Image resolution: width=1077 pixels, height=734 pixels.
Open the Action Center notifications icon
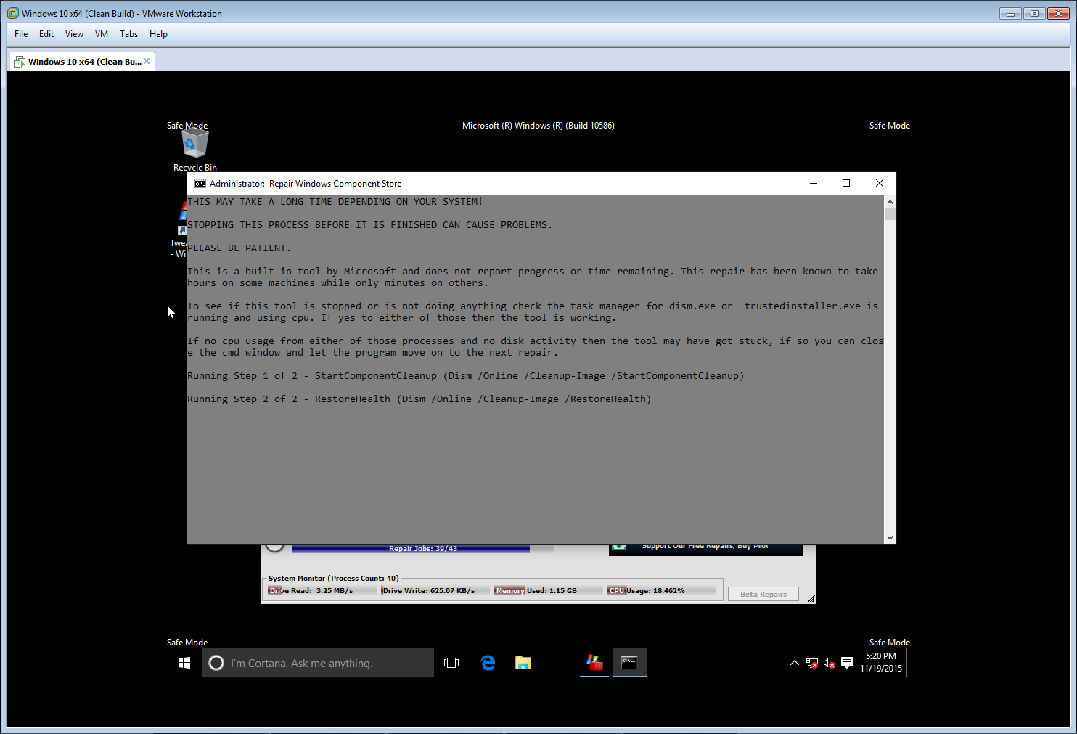847,663
